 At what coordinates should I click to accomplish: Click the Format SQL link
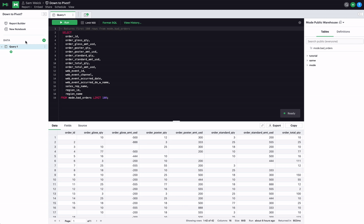[111, 22]
